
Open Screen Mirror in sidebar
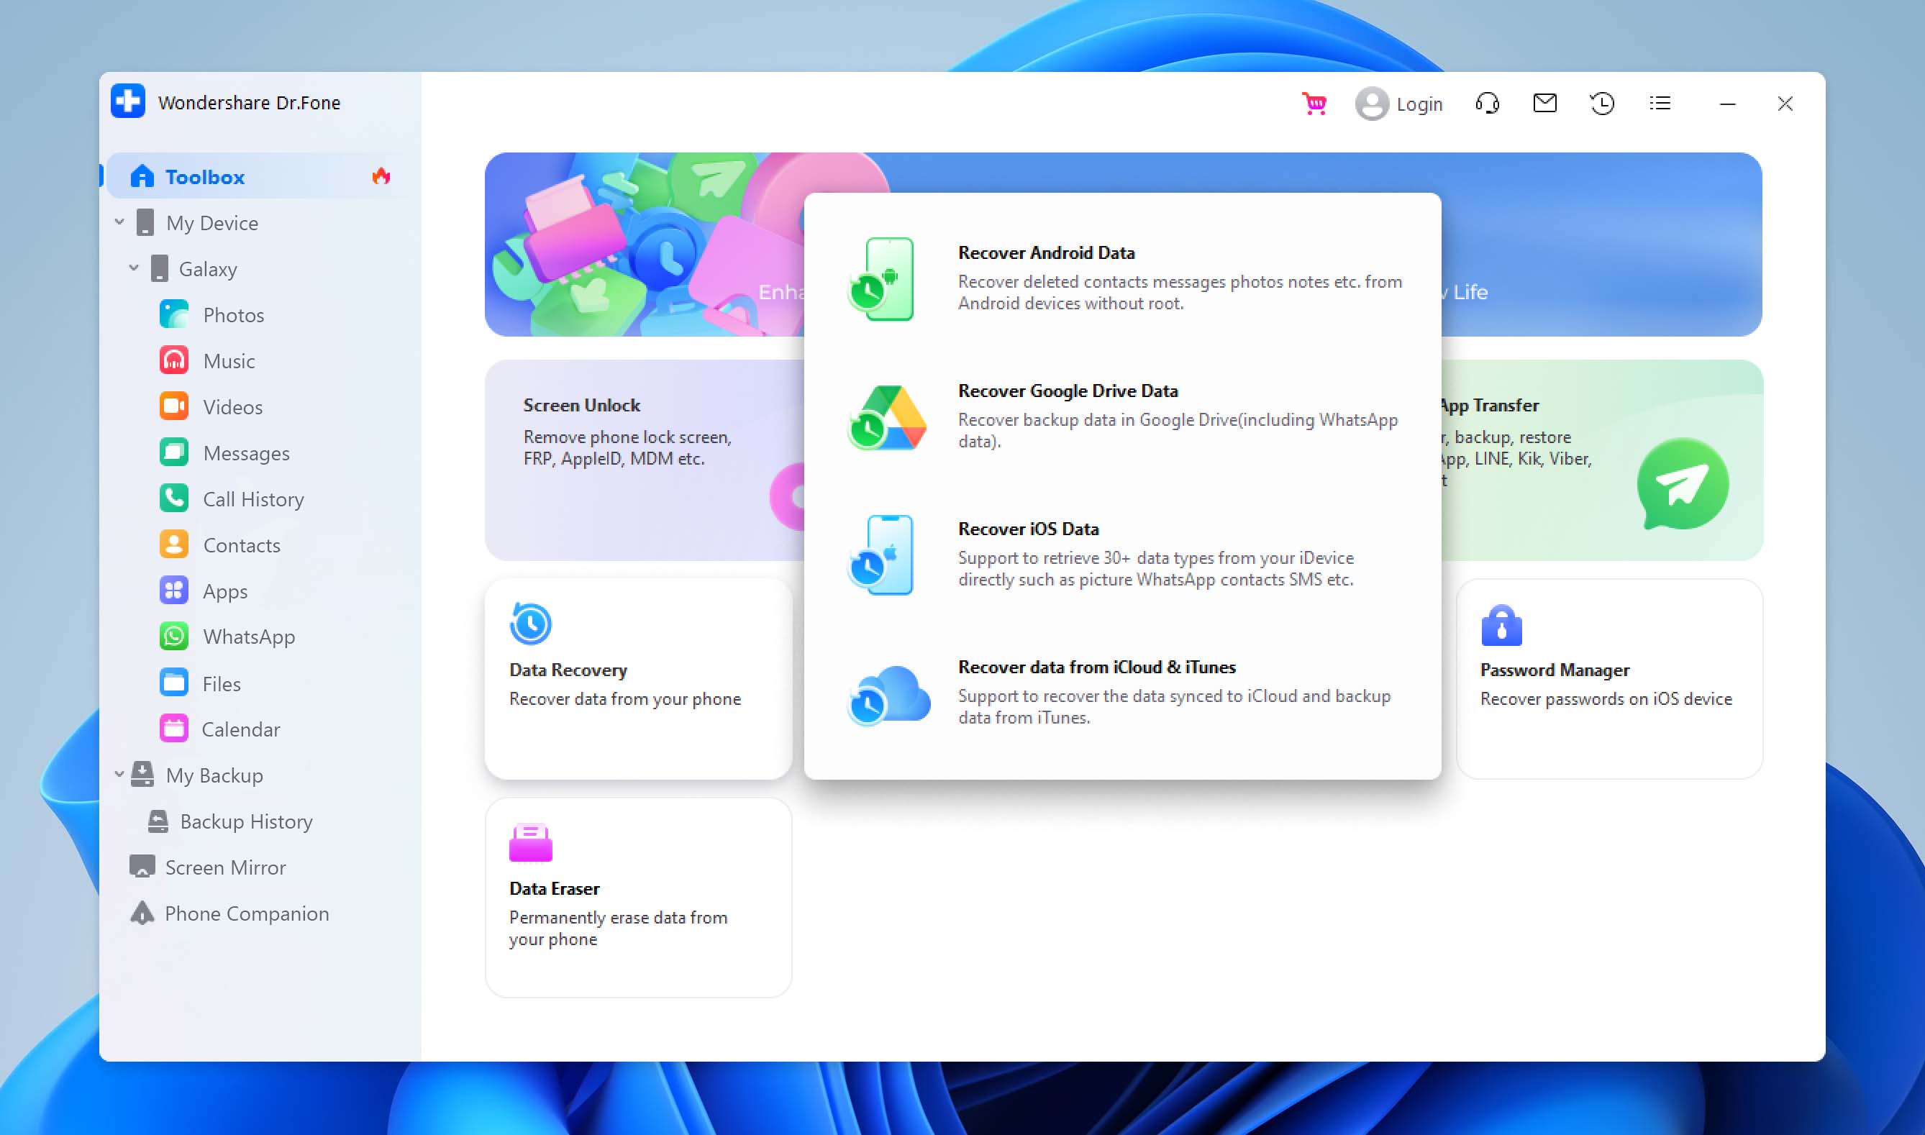(226, 867)
